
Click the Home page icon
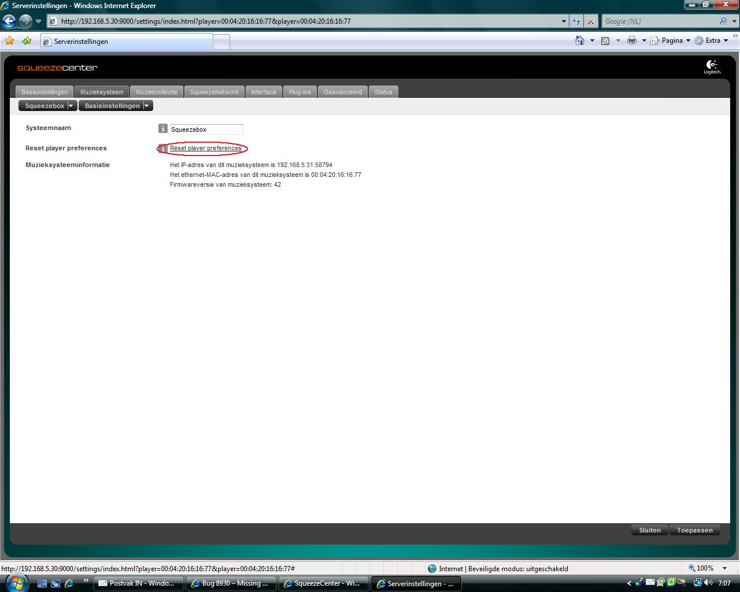tap(580, 40)
